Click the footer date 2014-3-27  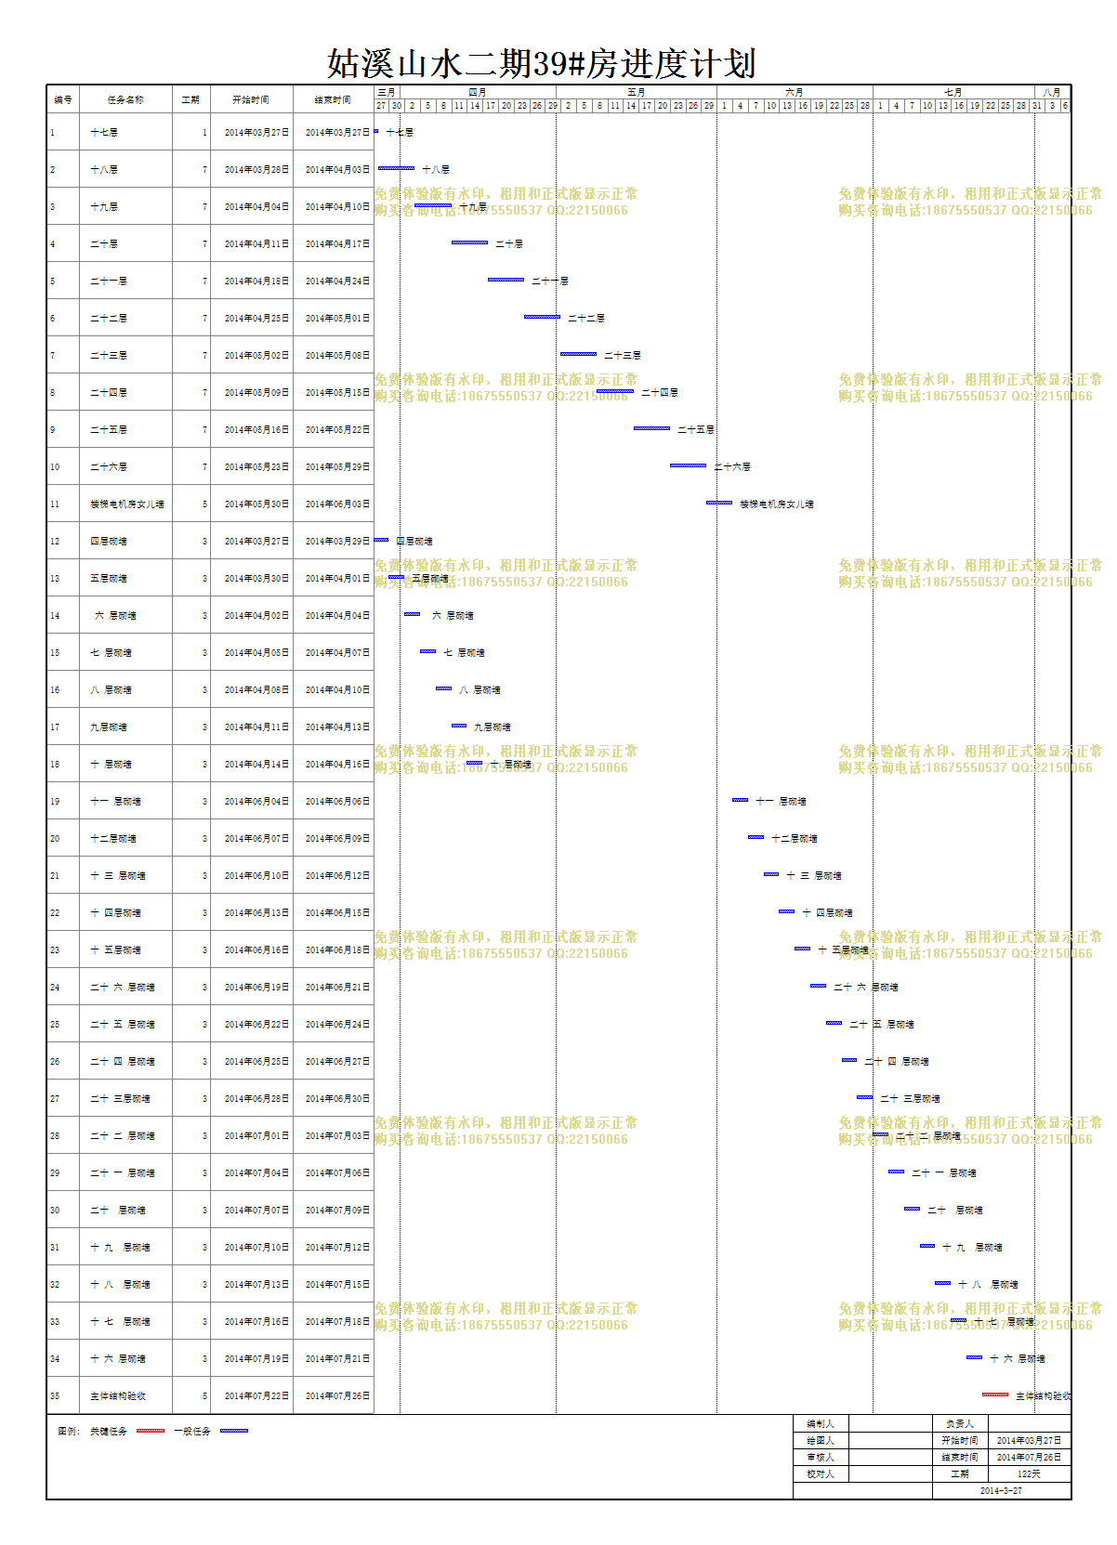point(1001,1491)
